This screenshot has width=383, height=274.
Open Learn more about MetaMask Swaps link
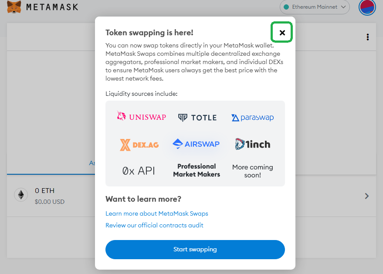tap(157, 213)
